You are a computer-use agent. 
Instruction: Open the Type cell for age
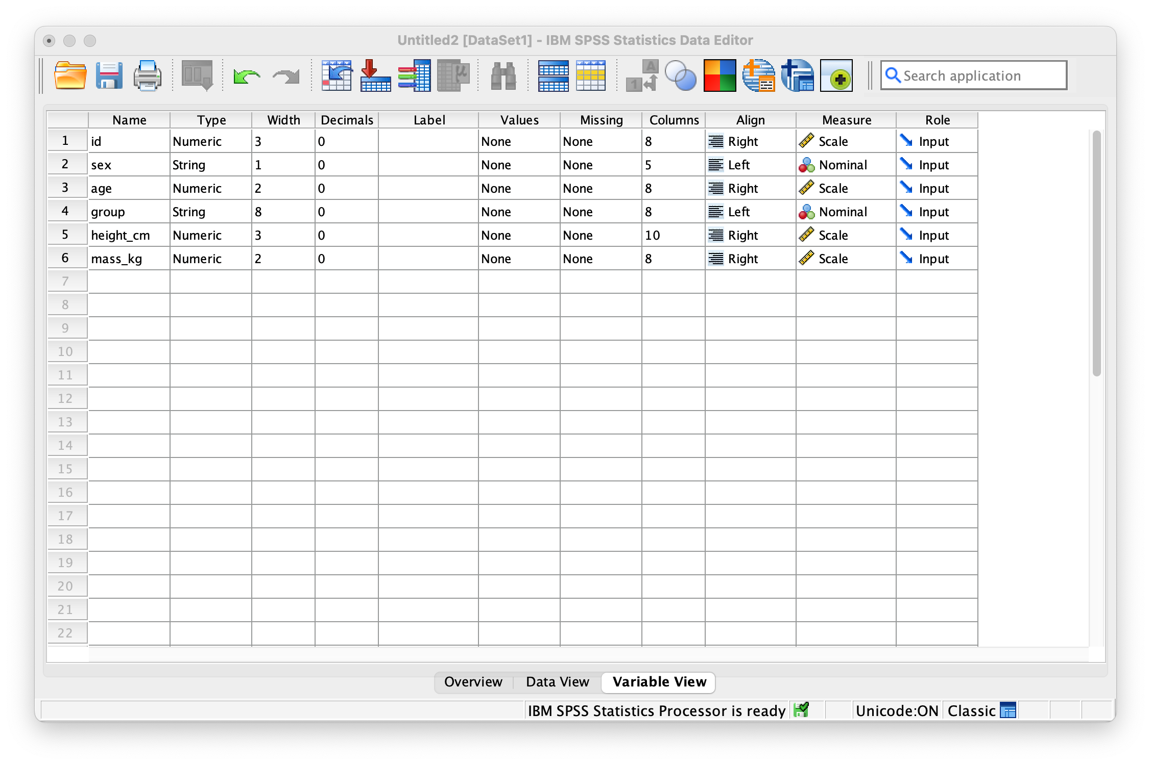(x=210, y=188)
